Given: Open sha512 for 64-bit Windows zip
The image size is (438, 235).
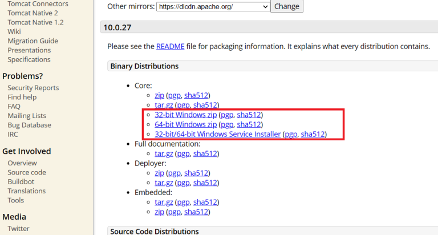Looking at the screenshot, I should pos(249,124).
